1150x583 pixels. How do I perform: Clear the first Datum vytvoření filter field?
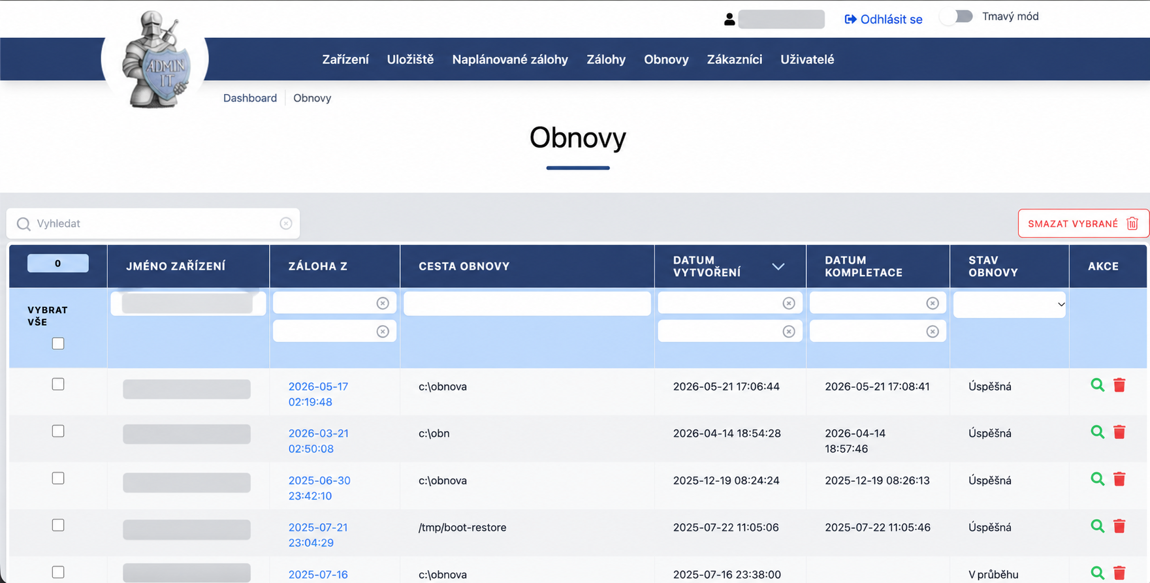pyautogui.click(x=789, y=303)
